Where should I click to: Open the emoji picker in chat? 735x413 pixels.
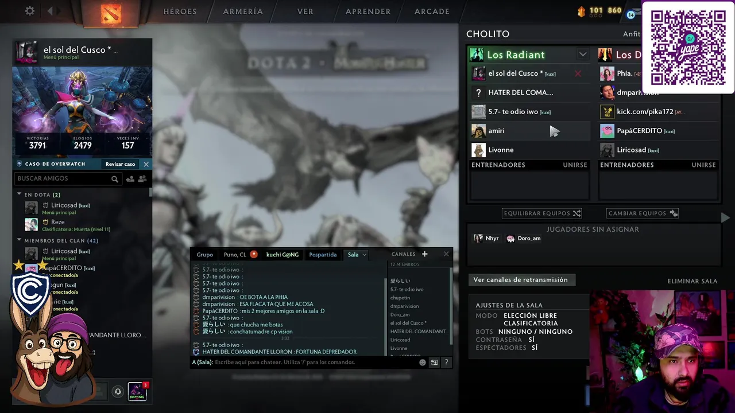(x=423, y=363)
